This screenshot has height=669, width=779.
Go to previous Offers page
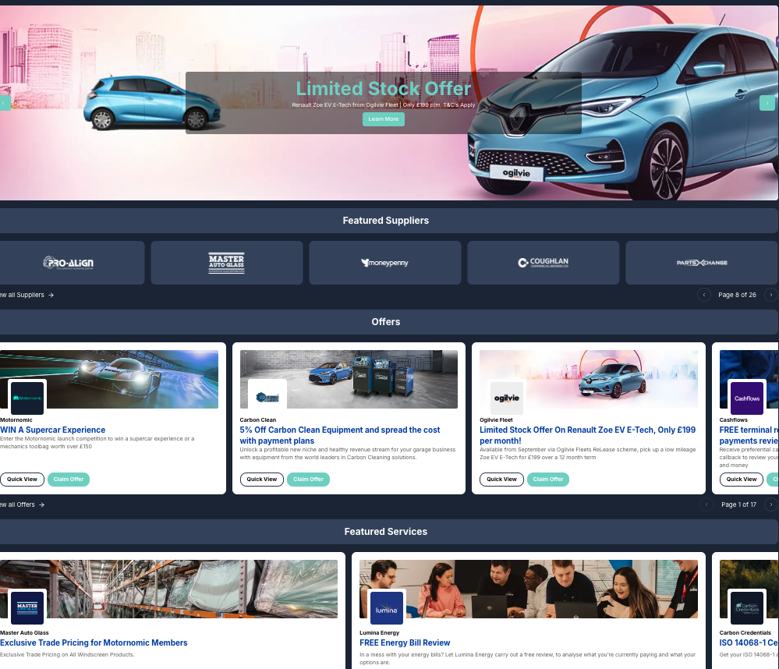[706, 504]
